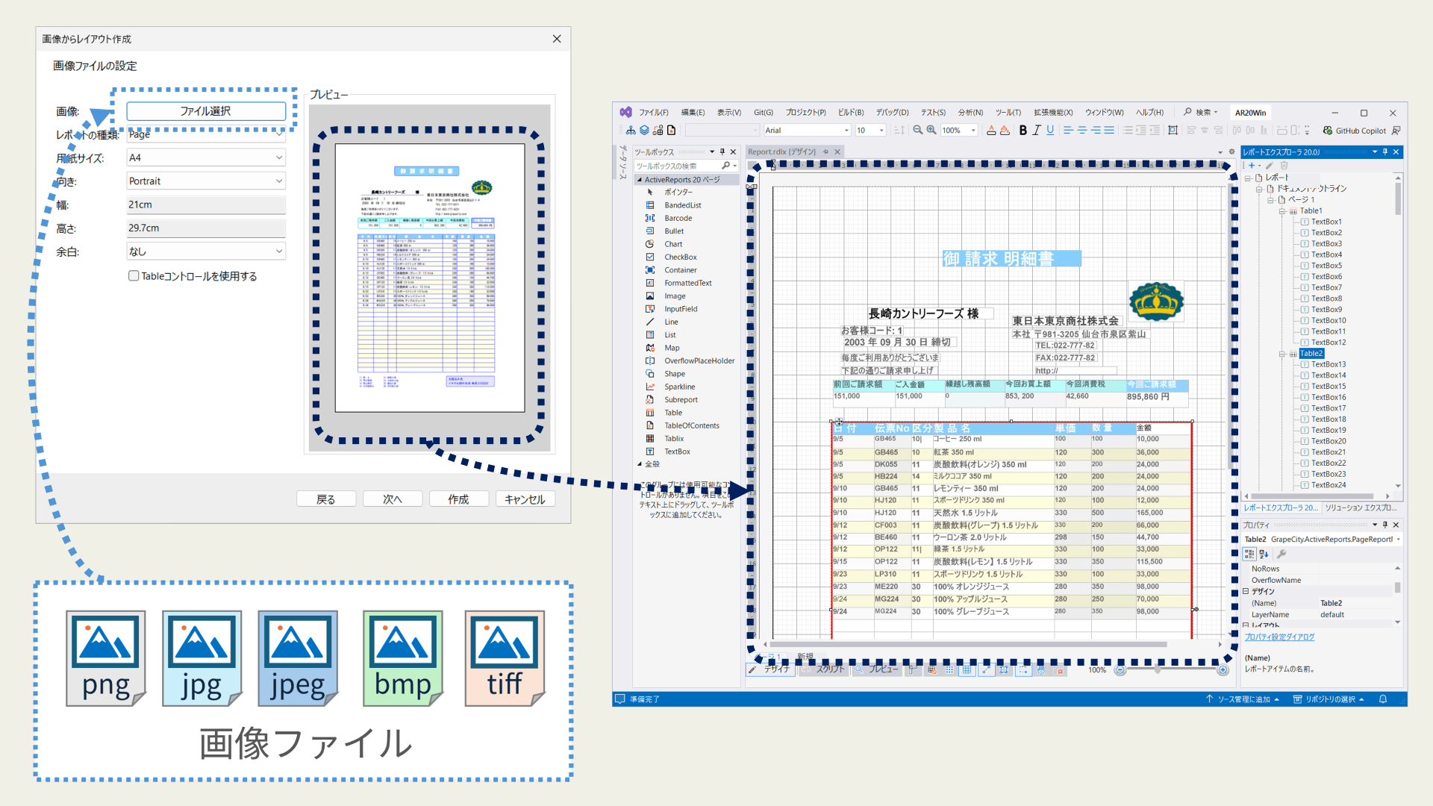
Task: Click the プロパティ設定ダイアログ link
Action: click(1279, 637)
